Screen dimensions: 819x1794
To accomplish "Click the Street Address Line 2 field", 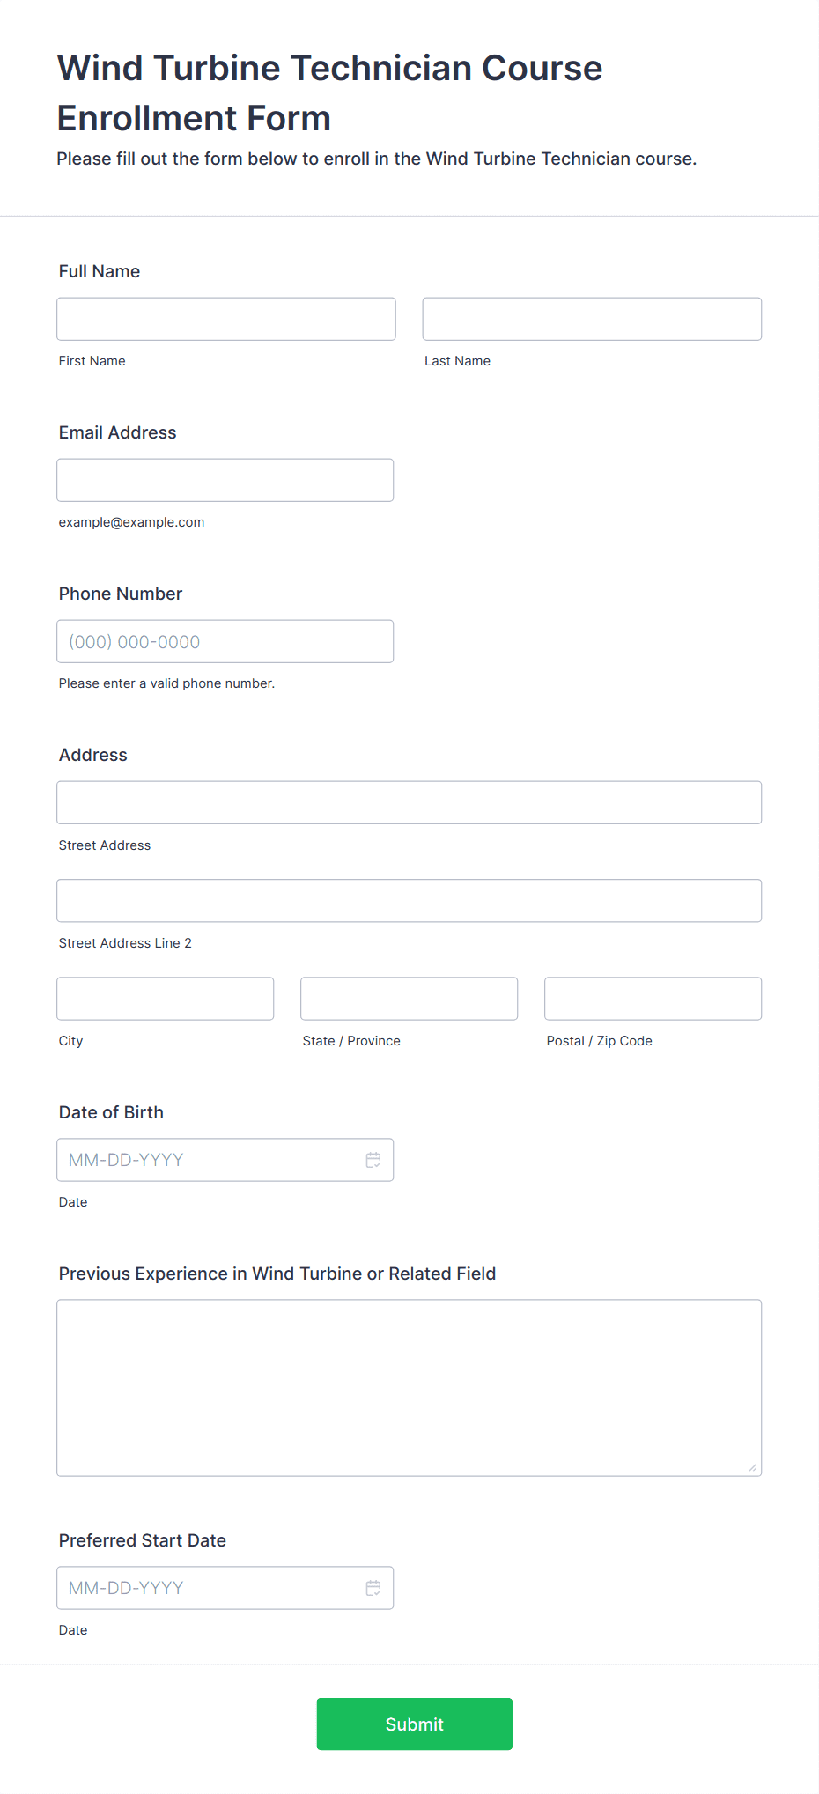I will tap(409, 900).
